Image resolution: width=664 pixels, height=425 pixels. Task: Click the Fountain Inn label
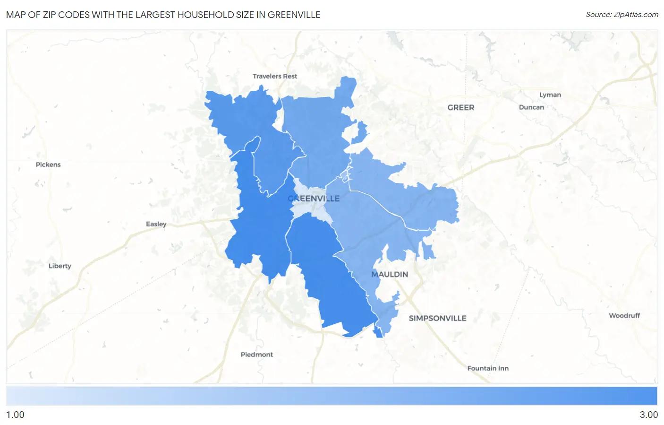pyautogui.click(x=488, y=368)
